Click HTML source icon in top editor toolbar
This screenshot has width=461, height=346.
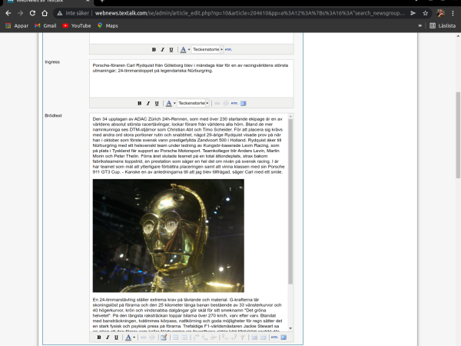[x=228, y=49]
